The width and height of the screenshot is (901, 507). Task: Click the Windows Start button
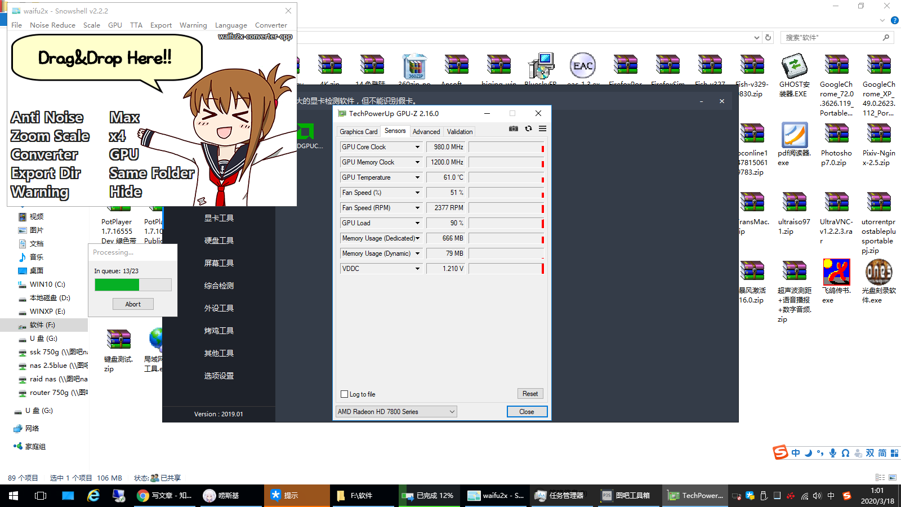coord(14,496)
